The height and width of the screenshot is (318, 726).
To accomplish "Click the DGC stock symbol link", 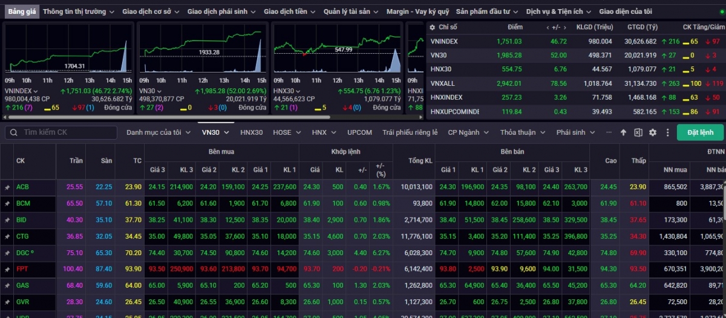I will tap(22, 253).
